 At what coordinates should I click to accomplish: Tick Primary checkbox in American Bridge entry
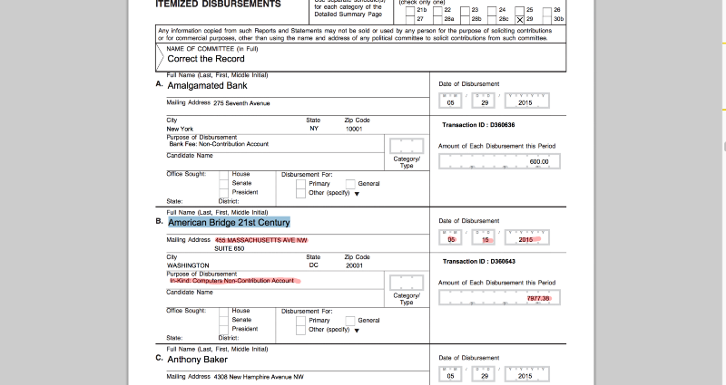click(300, 321)
